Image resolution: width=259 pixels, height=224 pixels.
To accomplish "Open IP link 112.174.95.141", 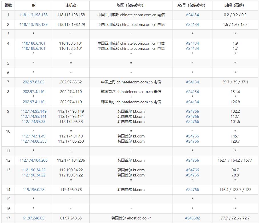I will 33,116.
